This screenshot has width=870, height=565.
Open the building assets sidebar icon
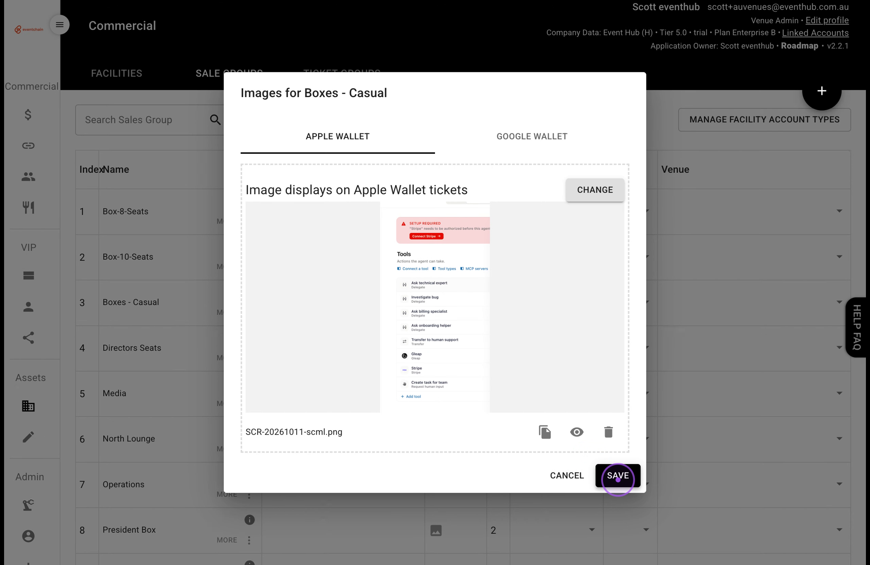[28, 406]
